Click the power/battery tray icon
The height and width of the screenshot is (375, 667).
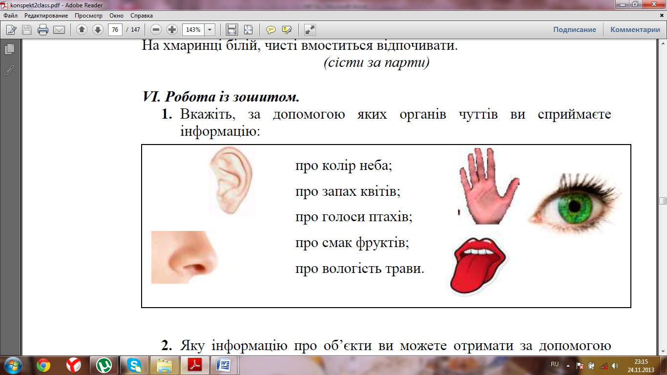(x=591, y=365)
